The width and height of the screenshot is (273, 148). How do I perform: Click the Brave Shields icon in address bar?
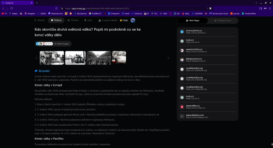pos(210,8)
